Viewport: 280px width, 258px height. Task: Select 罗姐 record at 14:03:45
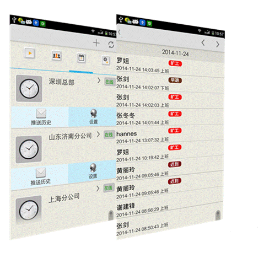click(x=170, y=66)
